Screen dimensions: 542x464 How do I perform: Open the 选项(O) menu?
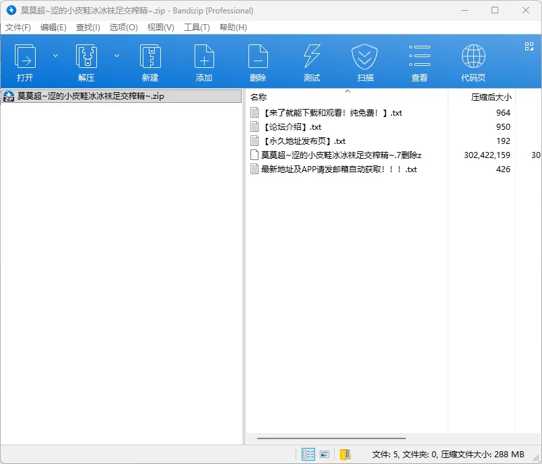click(x=124, y=28)
